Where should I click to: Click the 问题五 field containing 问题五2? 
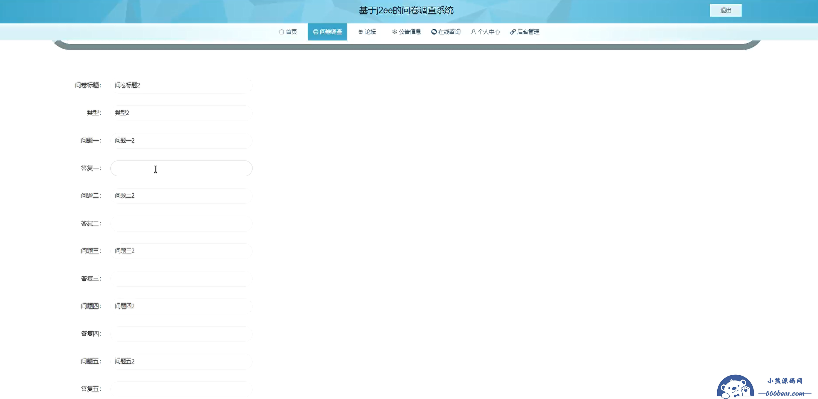tap(181, 361)
